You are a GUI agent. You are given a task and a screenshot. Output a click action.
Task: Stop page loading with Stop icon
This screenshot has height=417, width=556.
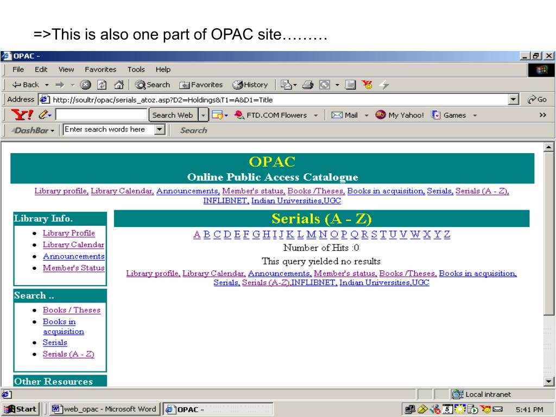coord(85,85)
